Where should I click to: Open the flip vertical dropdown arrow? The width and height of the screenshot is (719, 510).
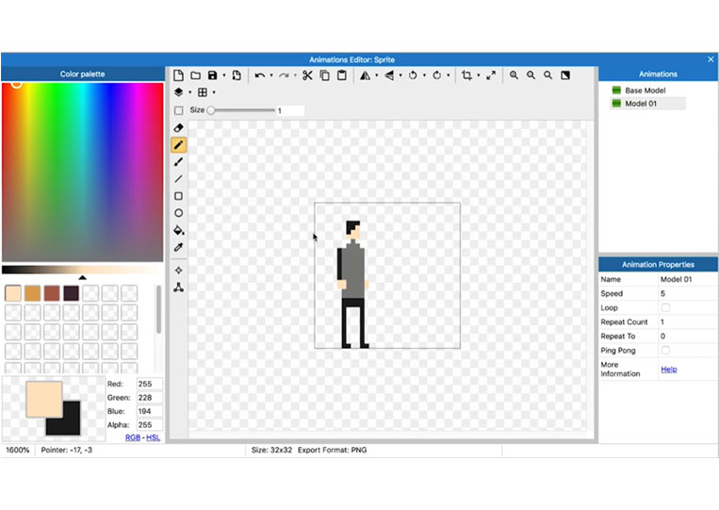[x=400, y=75]
